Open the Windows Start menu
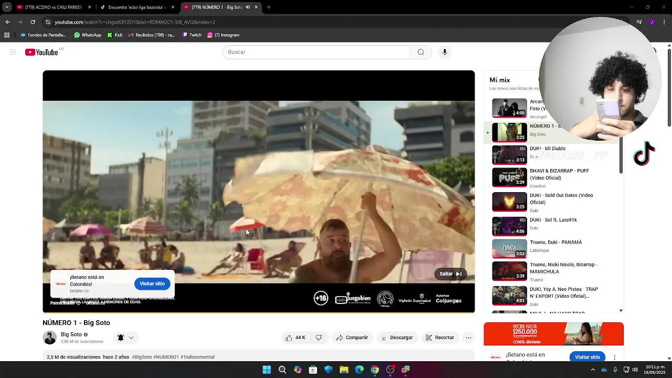The width and height of the screenshot is (672, 378). pos(267,370)
